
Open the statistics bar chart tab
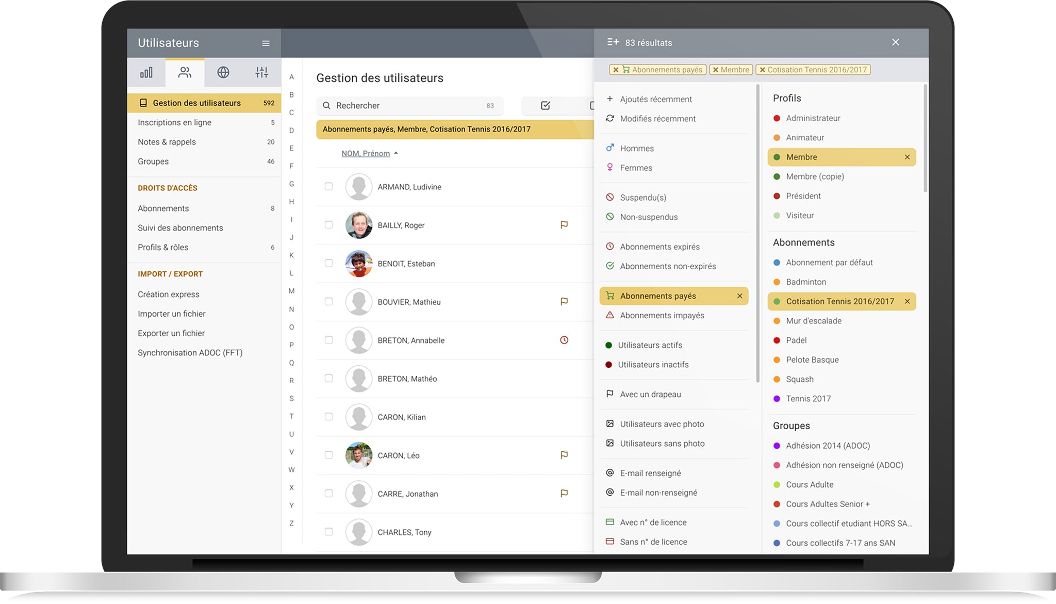pos(146,73)
